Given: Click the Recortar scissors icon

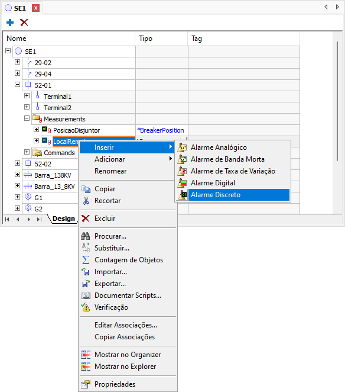Looking at the screenshot, I should click(x=86, y=201).
